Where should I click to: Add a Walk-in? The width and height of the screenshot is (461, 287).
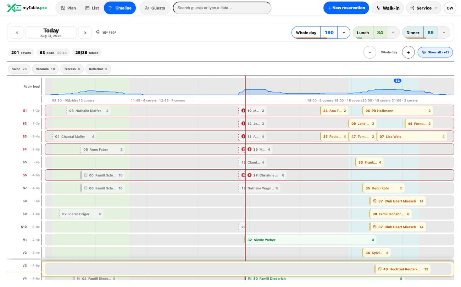(x=388, y=8)
